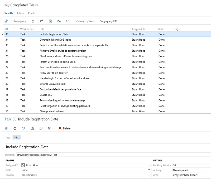Click the Include Registration Date title field
Image resolution: width=211 pixels, height=179 pixels.
coord(108,147)
